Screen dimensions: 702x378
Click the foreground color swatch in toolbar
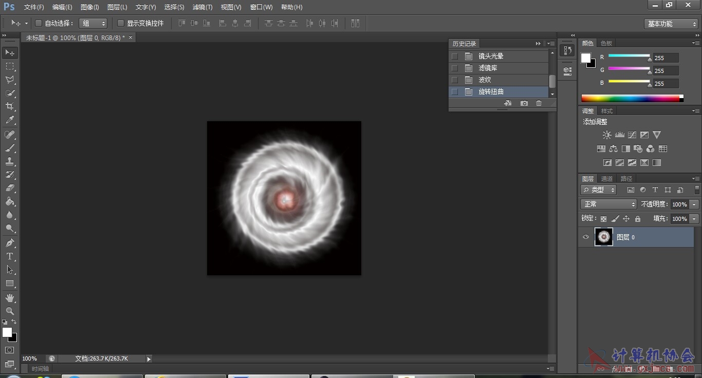click(7, 332)
